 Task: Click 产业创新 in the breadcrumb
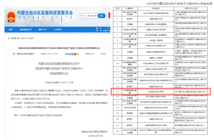pyautogui.click(x=31, y=38)
